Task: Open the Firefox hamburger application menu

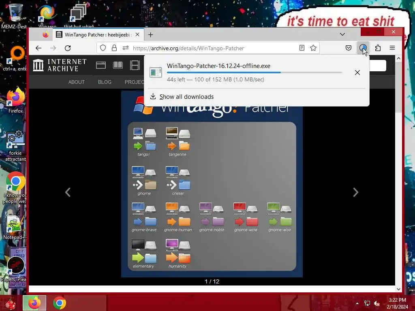Action: (392, 48)
